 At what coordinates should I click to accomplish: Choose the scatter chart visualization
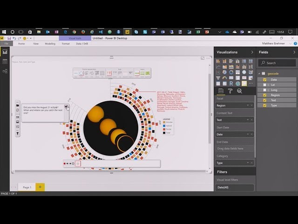point(218,72)
